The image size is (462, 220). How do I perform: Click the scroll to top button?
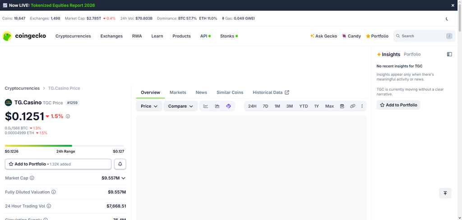tap(445, 193)
